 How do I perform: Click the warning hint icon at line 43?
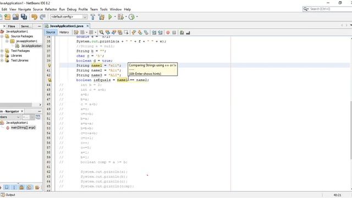point(50,80)
